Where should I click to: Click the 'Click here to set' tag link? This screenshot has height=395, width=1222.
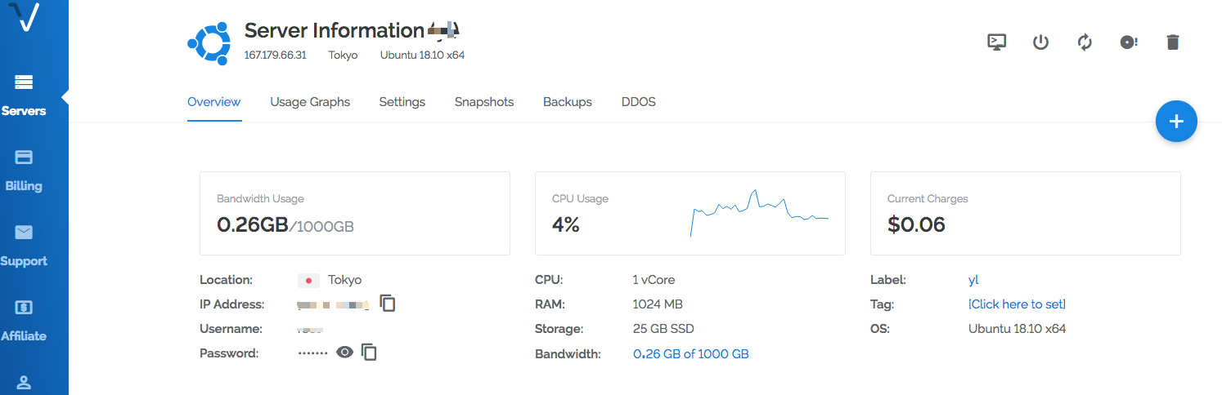[x=1017, y=304]
